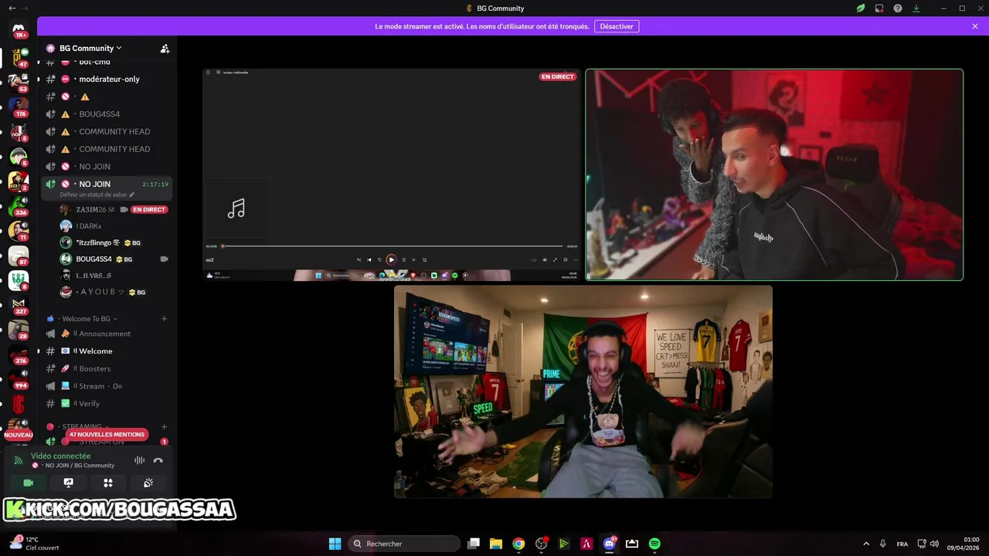Collapse the STREAMING category
989x556 pixels.
click(85, 426)
